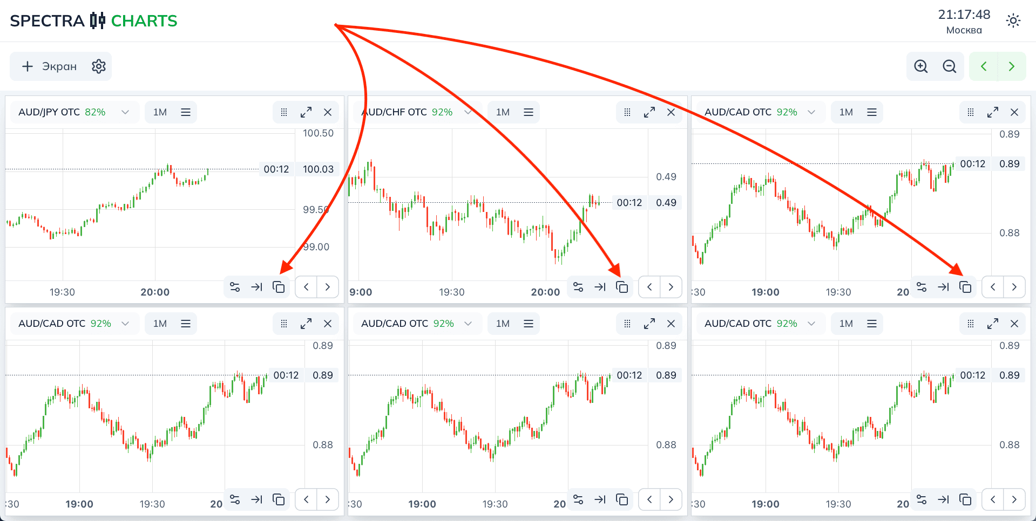Viewport: 1036px width, 521px height.
Task: Open hamburger menu on AUD/JPY chart
Action: pyautogui.click(x=186, y=112)
